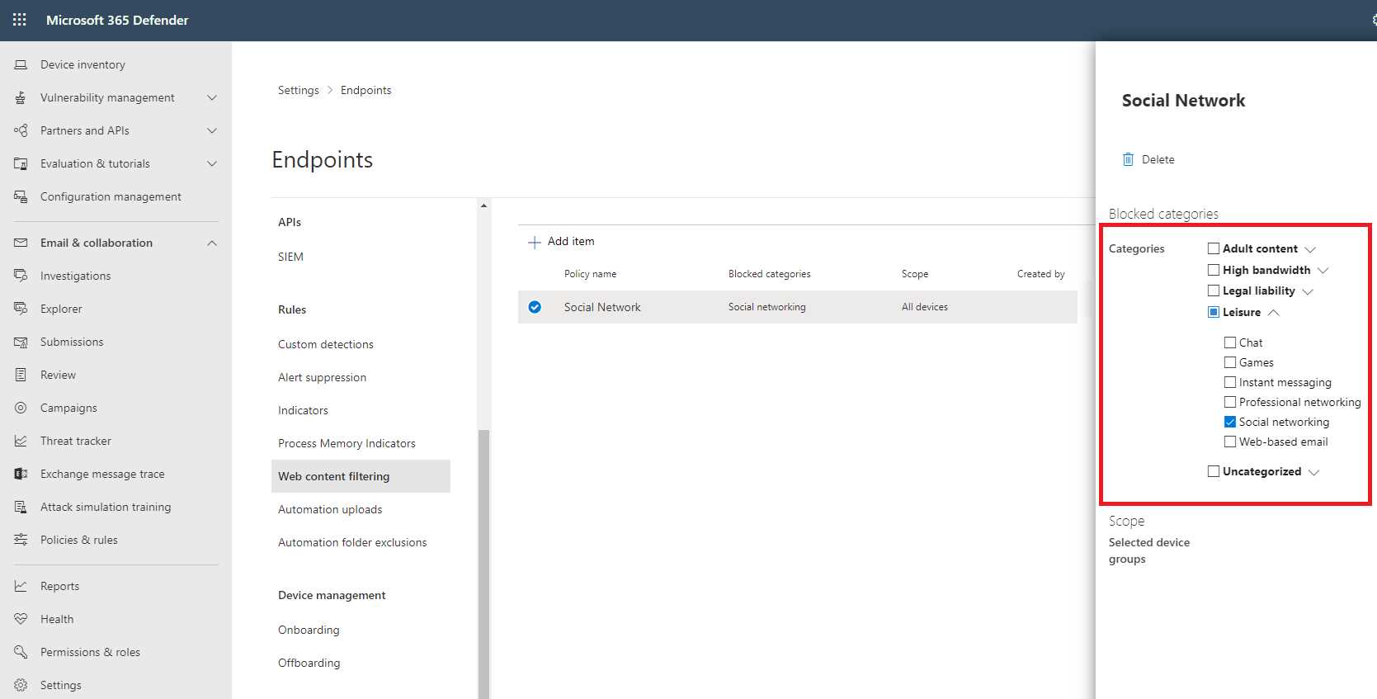
Task: Open Automation folder exclusions
Action: (352, 542)
